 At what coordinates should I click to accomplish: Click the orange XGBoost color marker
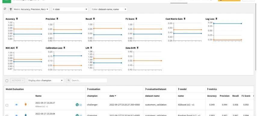26,104
